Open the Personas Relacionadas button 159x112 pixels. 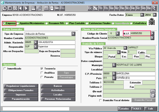(x=58, y=99)
